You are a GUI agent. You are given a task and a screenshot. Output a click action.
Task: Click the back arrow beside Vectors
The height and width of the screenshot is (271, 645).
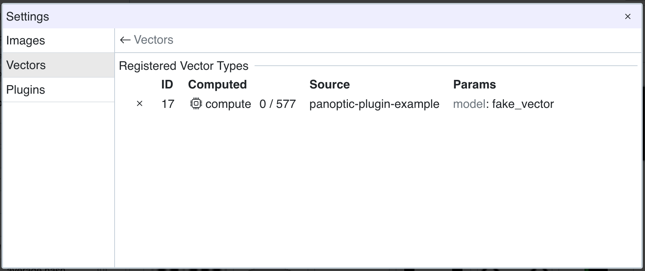[x=125, y=40]
